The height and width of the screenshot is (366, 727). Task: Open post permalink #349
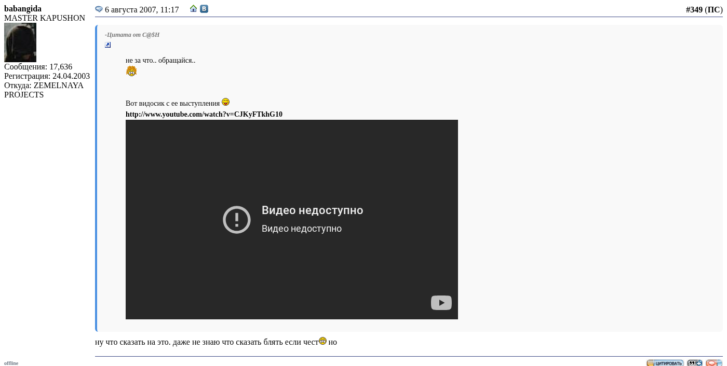(x=694, y=10)
